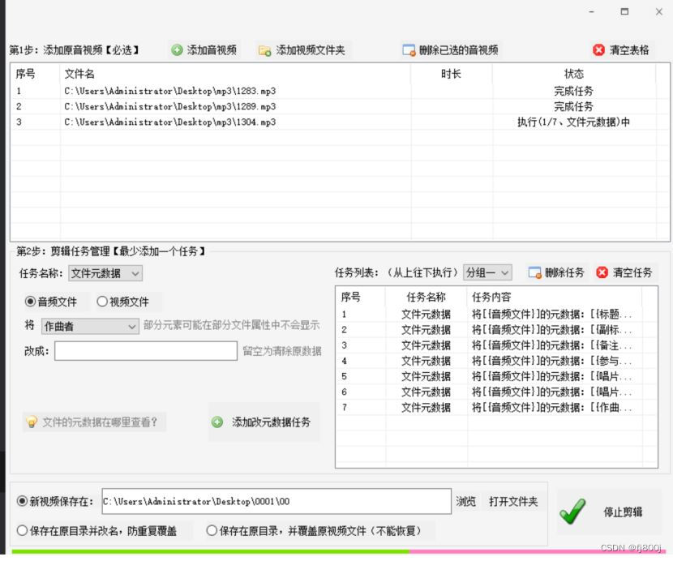
Task: Click 完成任务 status of 1289.mp3
Action: tap(573, 106)
